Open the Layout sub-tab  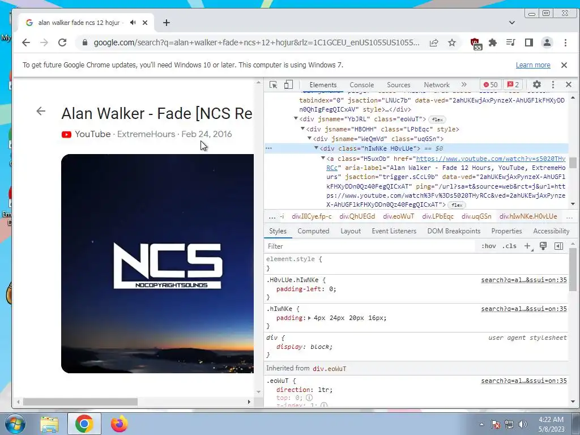[x=350, y=231]
